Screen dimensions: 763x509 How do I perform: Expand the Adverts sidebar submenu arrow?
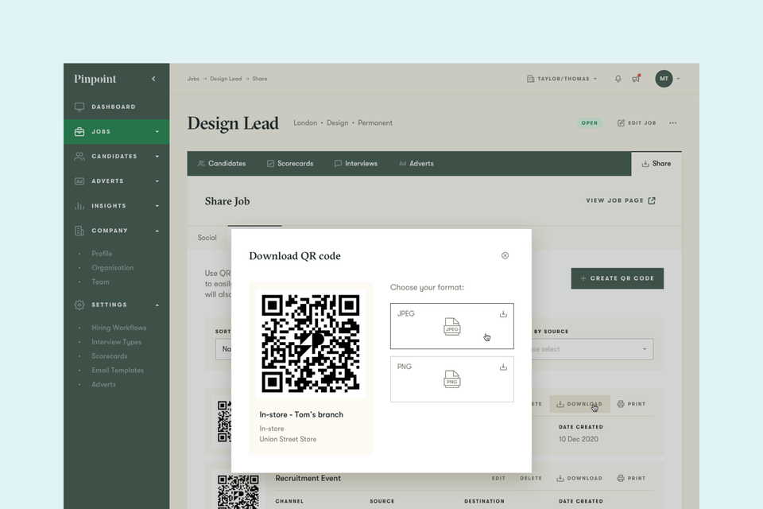pos(157,181)
